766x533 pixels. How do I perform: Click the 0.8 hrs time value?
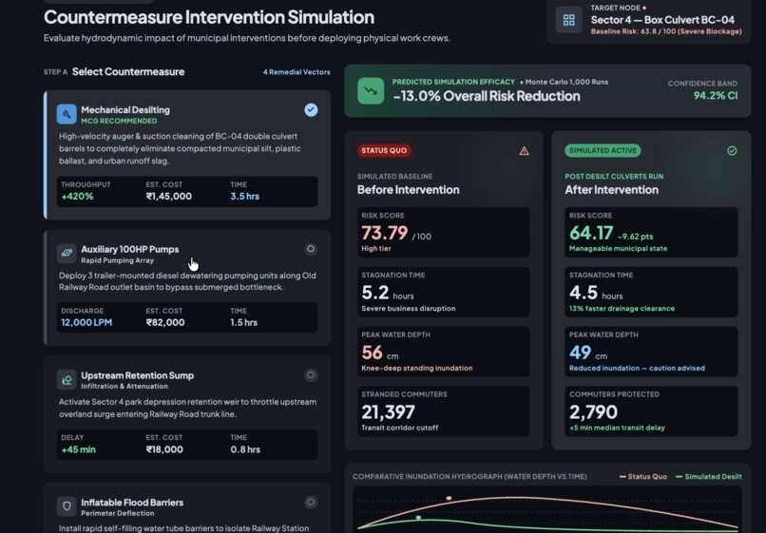[245, 449]
